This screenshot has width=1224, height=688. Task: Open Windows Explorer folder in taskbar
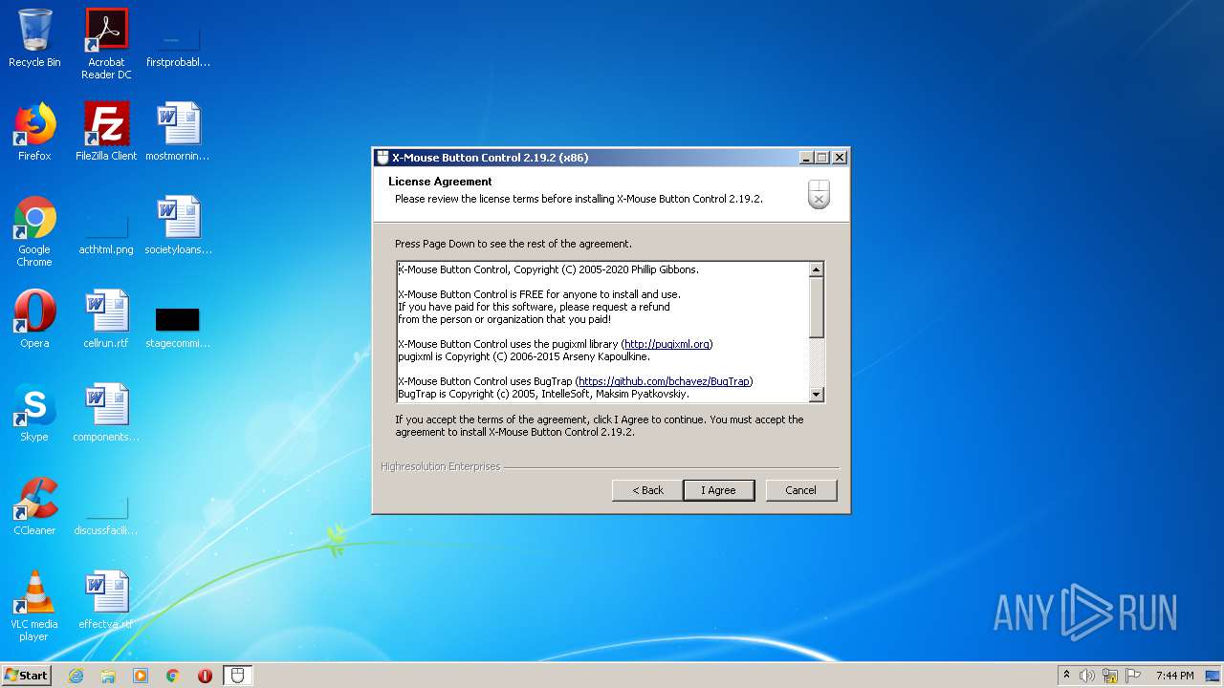(108, 676)
